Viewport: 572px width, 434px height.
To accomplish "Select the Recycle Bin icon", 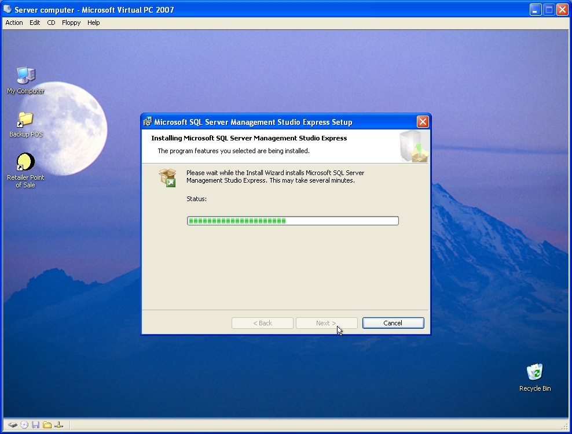I will [x=534, y=373].
